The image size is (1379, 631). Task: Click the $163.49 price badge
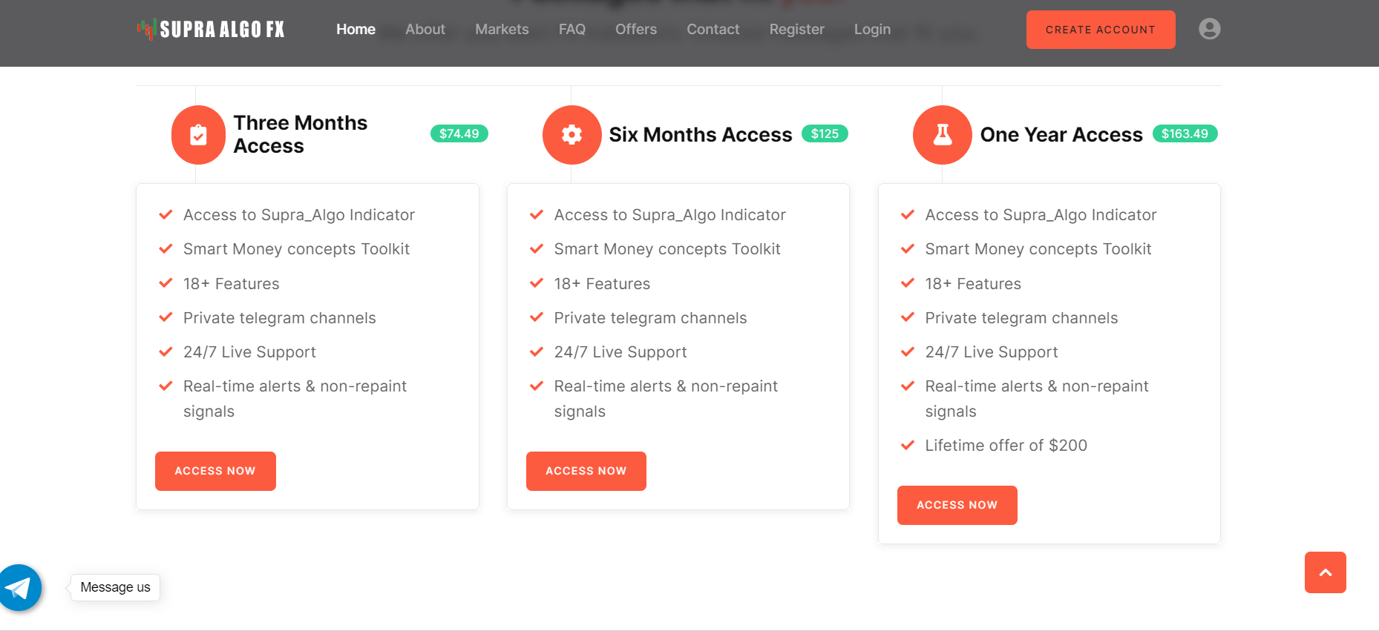1185,134
